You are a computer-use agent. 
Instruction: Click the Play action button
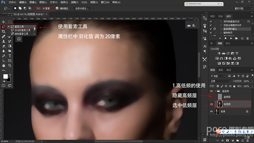pyautogui.click(x=231, y=38)
